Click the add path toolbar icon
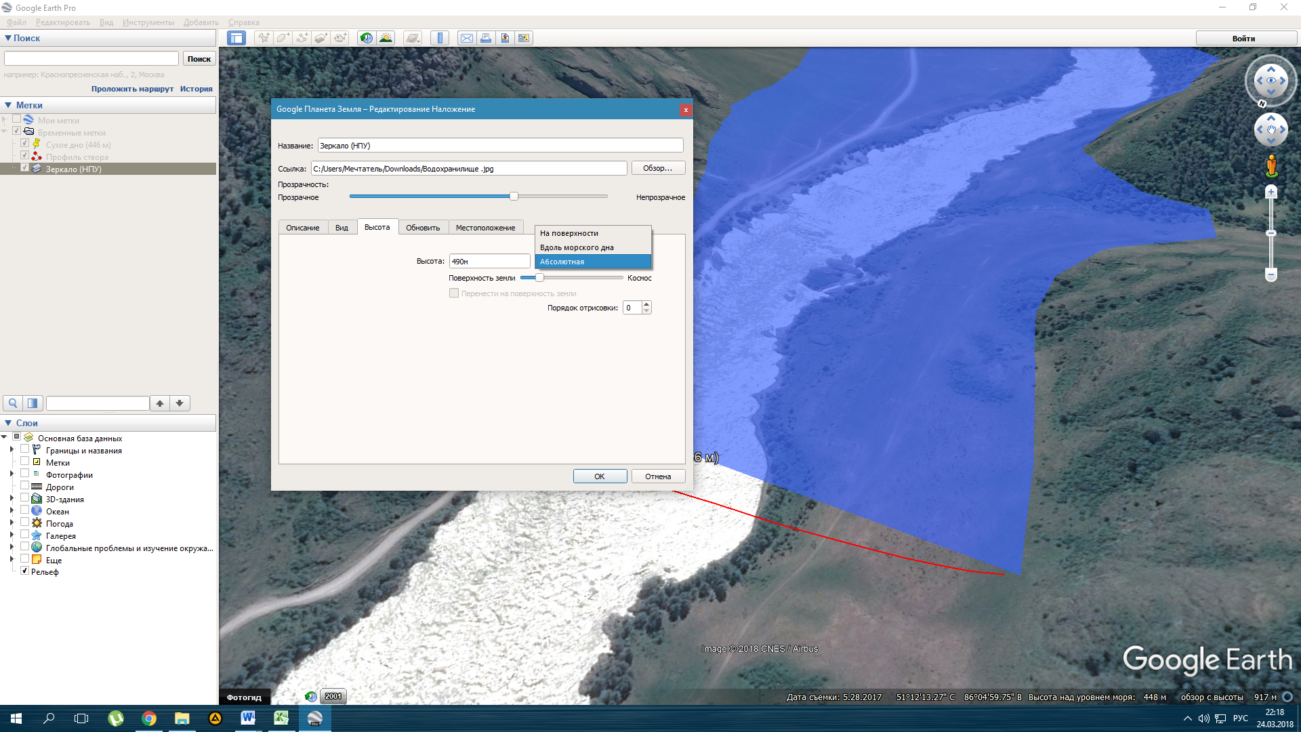Screen dimensions: 1301x732 pyautogui.click(x=302, y=38)
